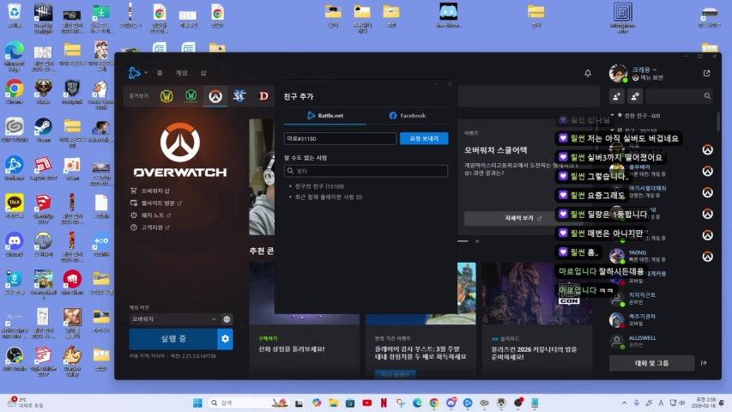Select friend 똑주기관차 in the list
732x412 pixels.
[662, 319]
